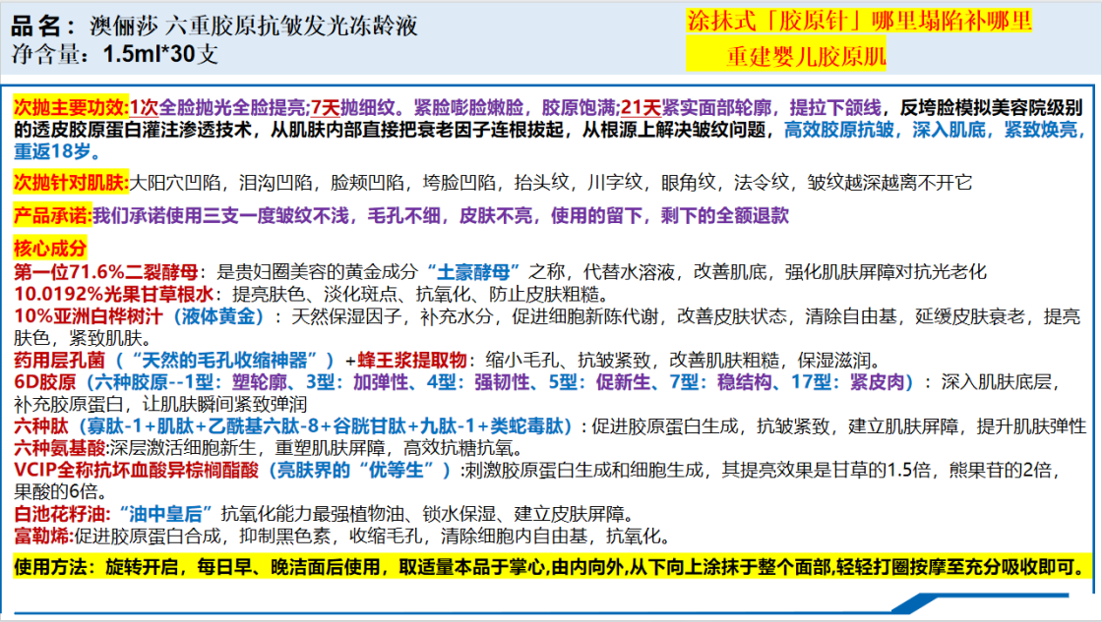
Task: Click the ingredient 白池花籽油
Action: tap(59, 514)
